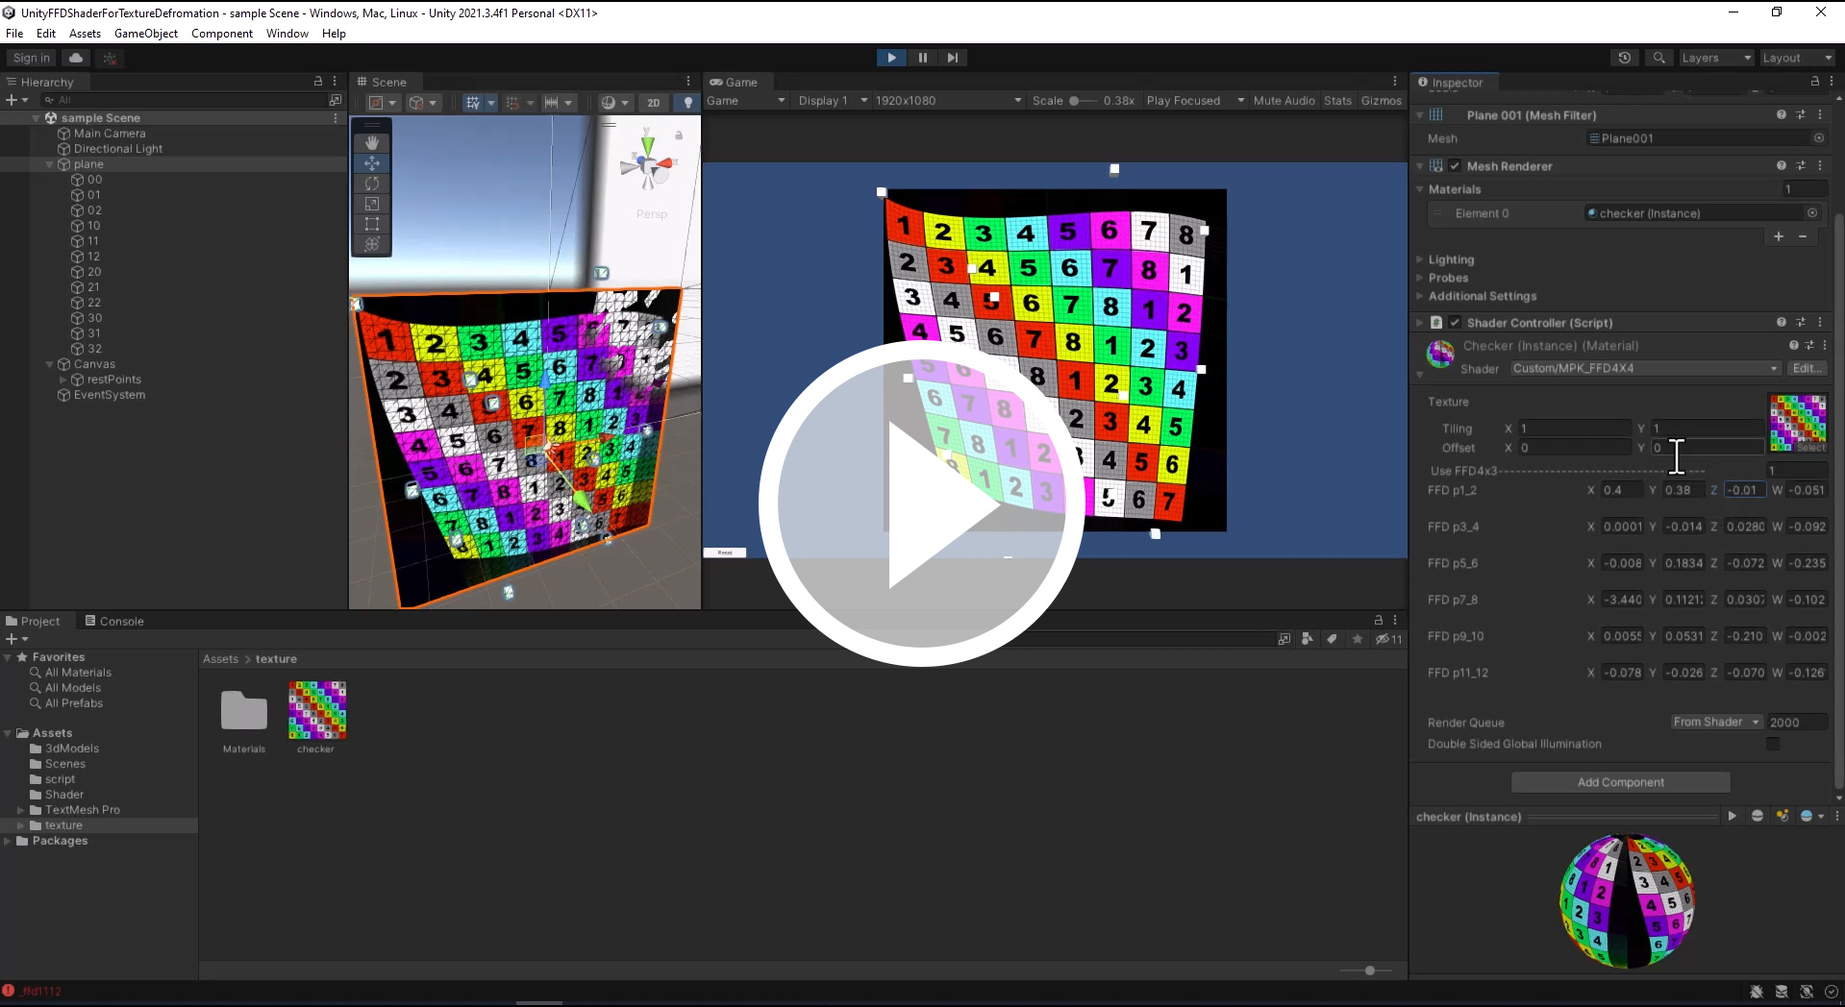The width and height of the screenshot is (1845, 1007).
Task: Click the Project panel favorite star filter icon
Action: point(1358,639)
